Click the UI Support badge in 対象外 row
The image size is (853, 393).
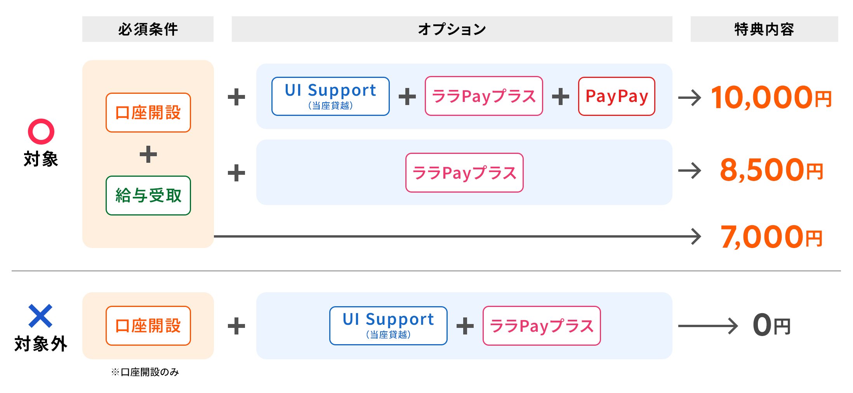click(x=388, y=326)
